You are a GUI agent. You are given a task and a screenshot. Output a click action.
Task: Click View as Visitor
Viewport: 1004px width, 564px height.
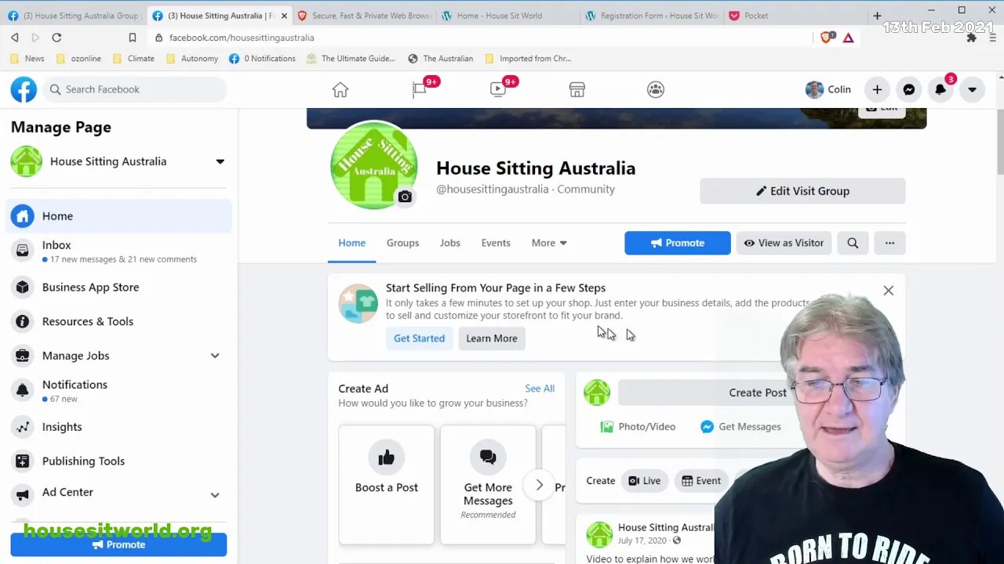pyautogui.click(x=784, y=243)
